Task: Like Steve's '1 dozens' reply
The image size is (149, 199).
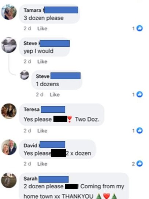Action: [x=55, y=95]
